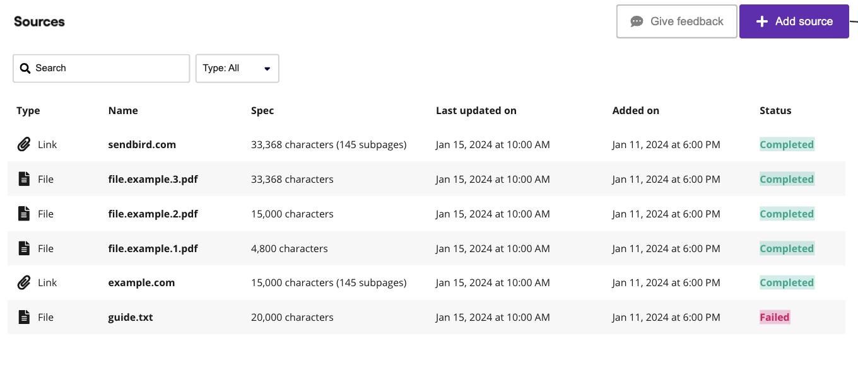Open the file.example.2.pdf source

click(153, 214)
